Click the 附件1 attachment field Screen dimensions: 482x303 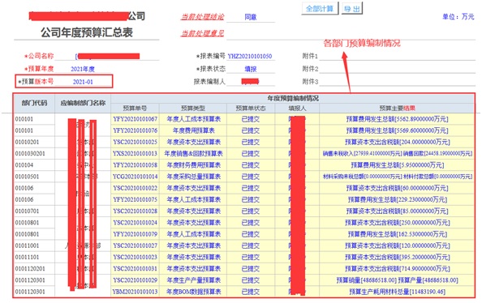pos(397,56)
